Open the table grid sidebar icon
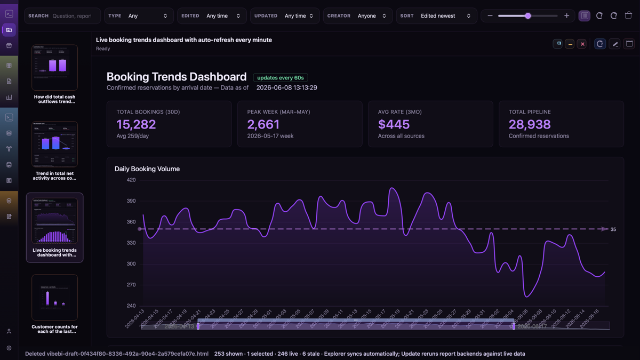Screen dimensions: 640x360 click(x=9, y=66)
